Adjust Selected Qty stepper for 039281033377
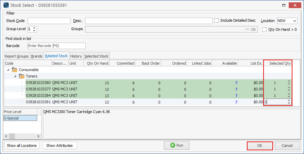This screenshot has width=304, height=154. click(289, 89)
